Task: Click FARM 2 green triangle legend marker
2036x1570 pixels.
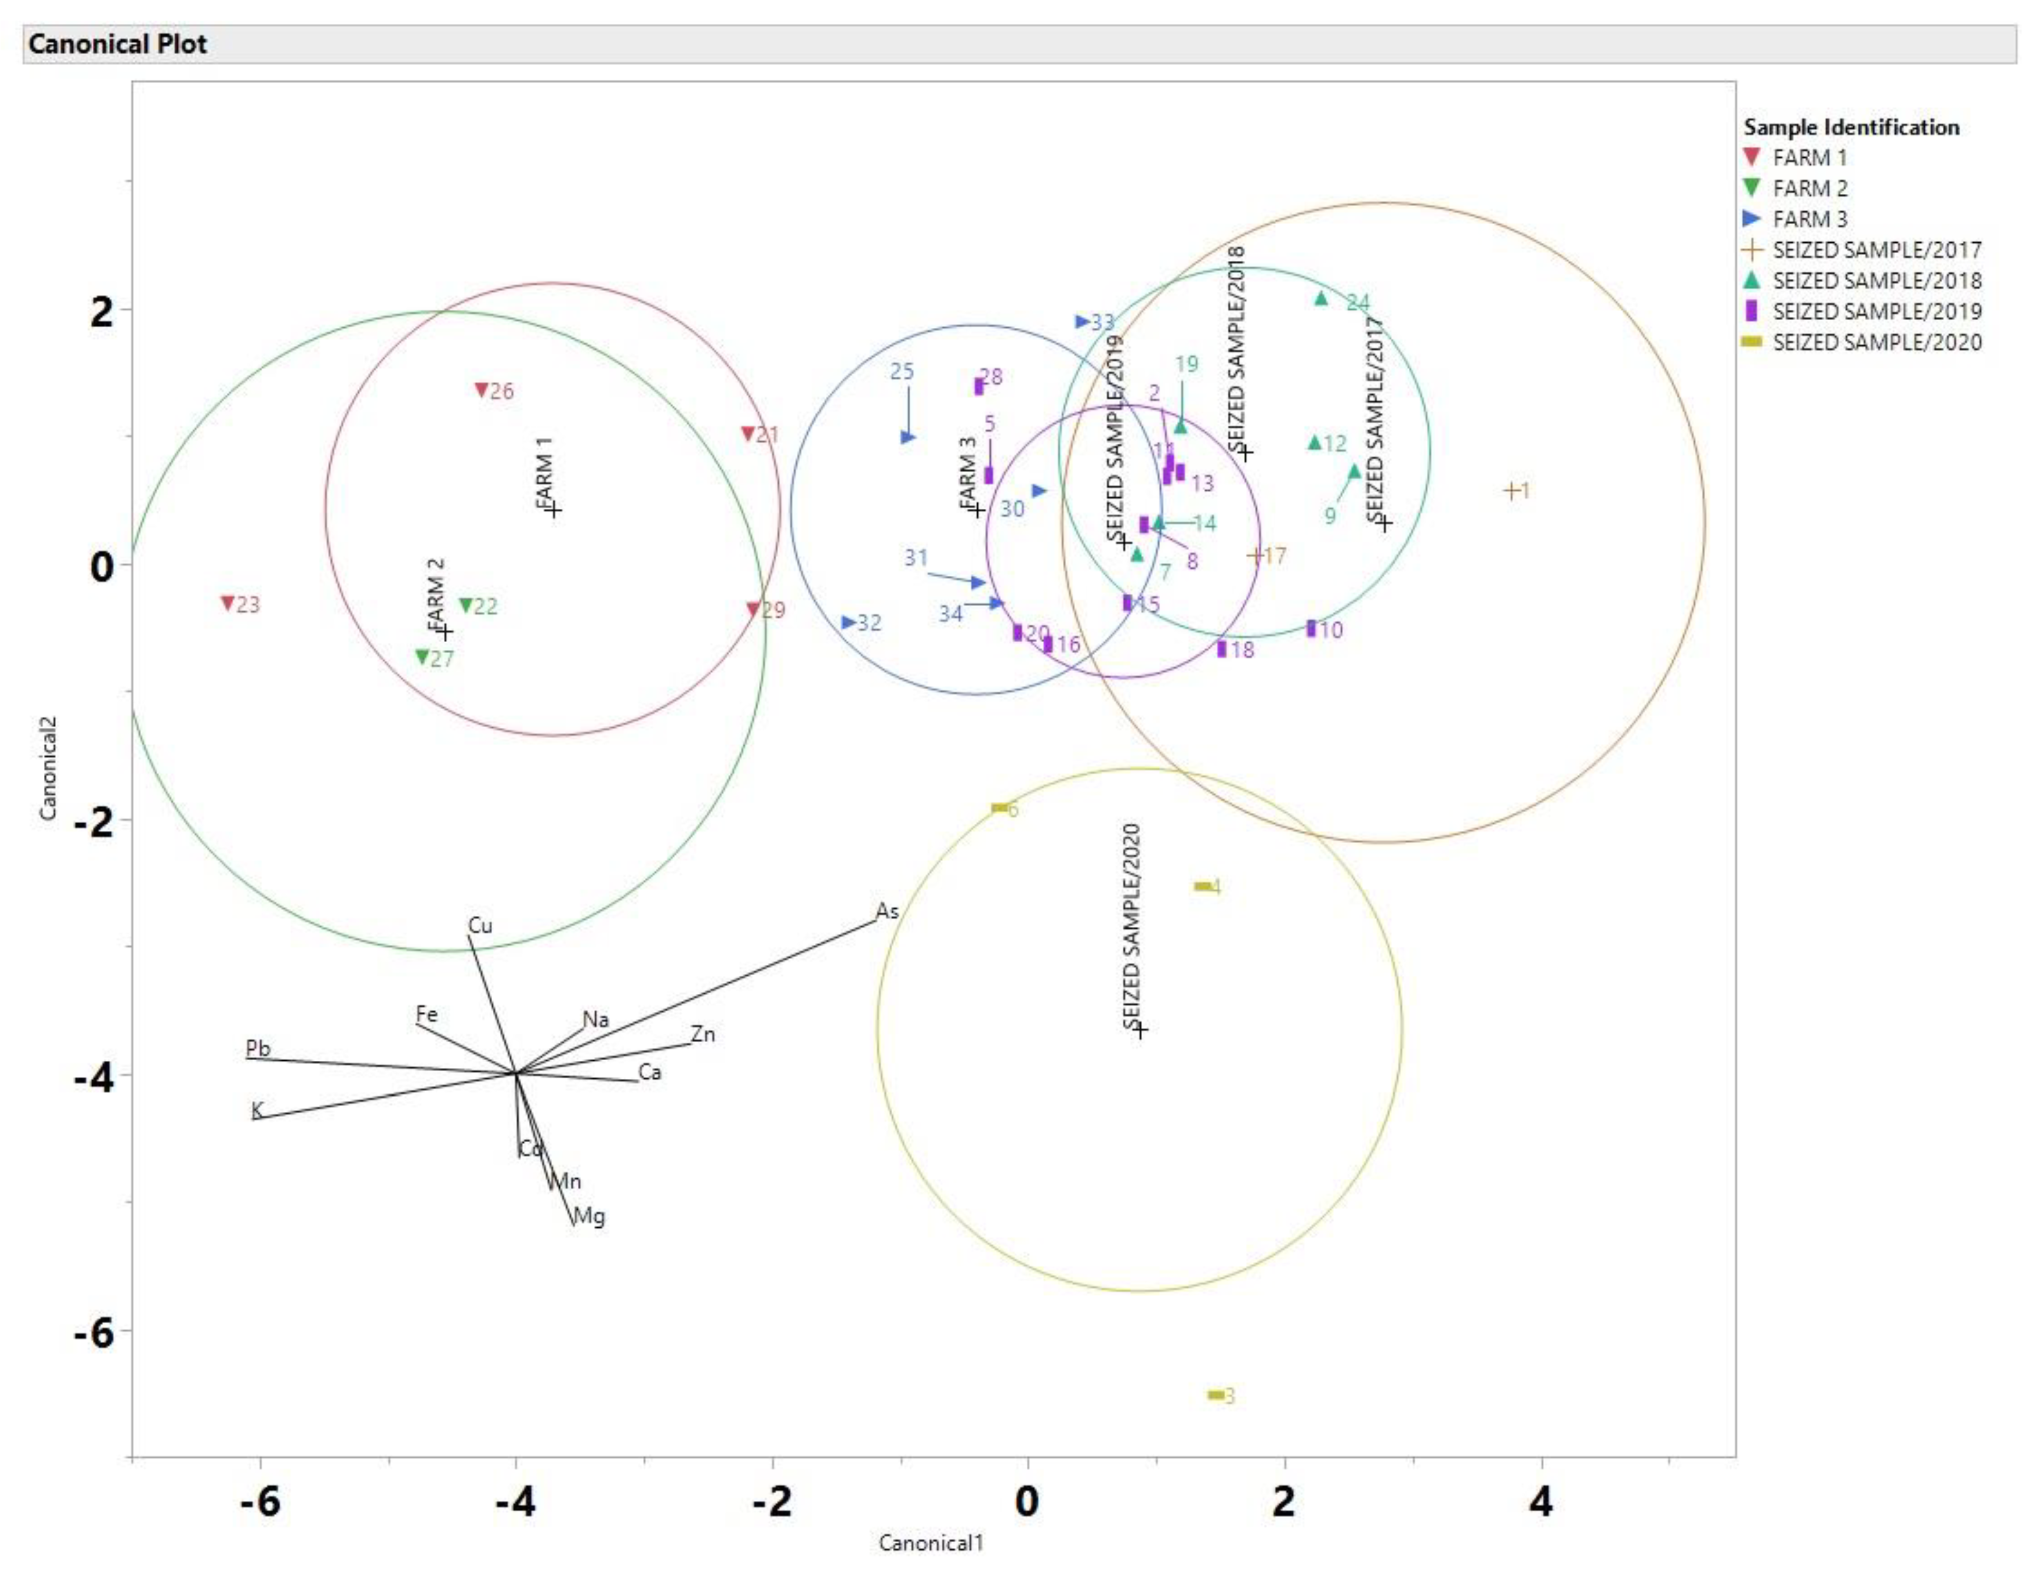Action: [x=1751, y=188]
